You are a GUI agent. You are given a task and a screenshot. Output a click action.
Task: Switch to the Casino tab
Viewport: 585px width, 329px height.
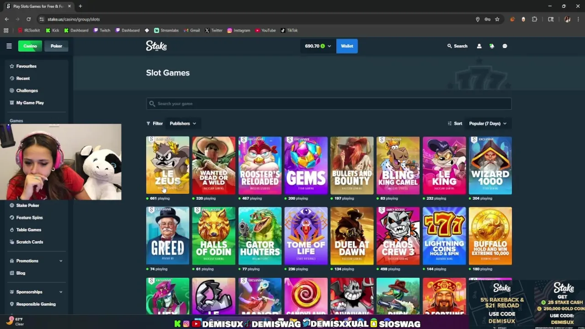(30, 46)
